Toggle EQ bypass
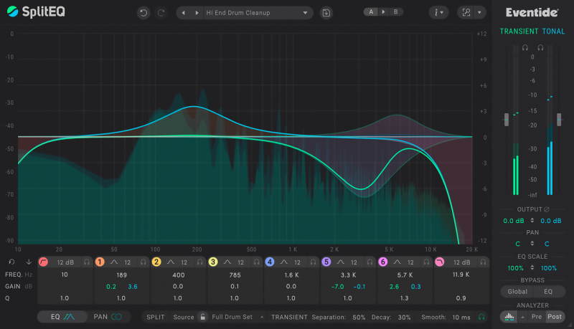This screenshot has height=329, width=574. pos(548,292)
